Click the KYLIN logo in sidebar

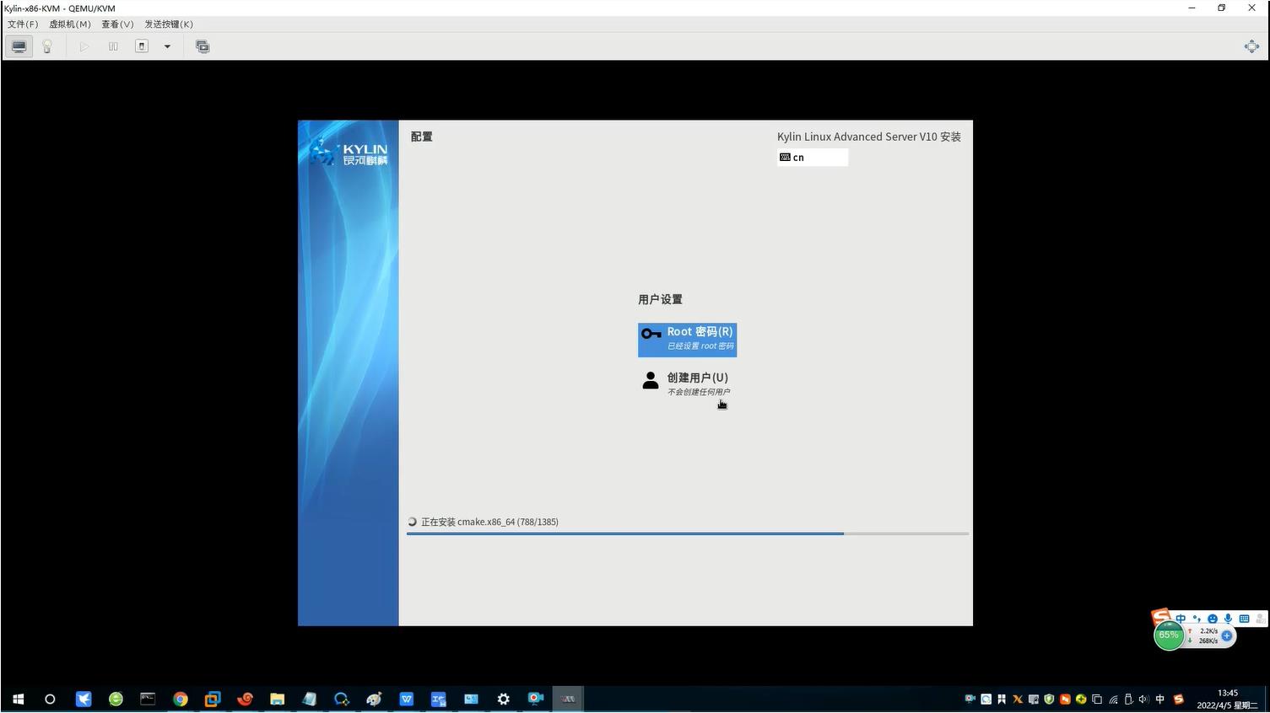pyautogui.click(x=349, y=153)
